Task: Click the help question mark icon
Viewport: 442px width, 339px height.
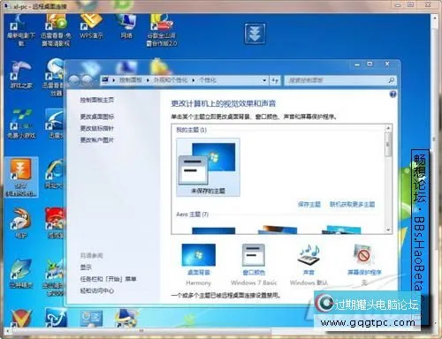Action: [x=392, y=94]
